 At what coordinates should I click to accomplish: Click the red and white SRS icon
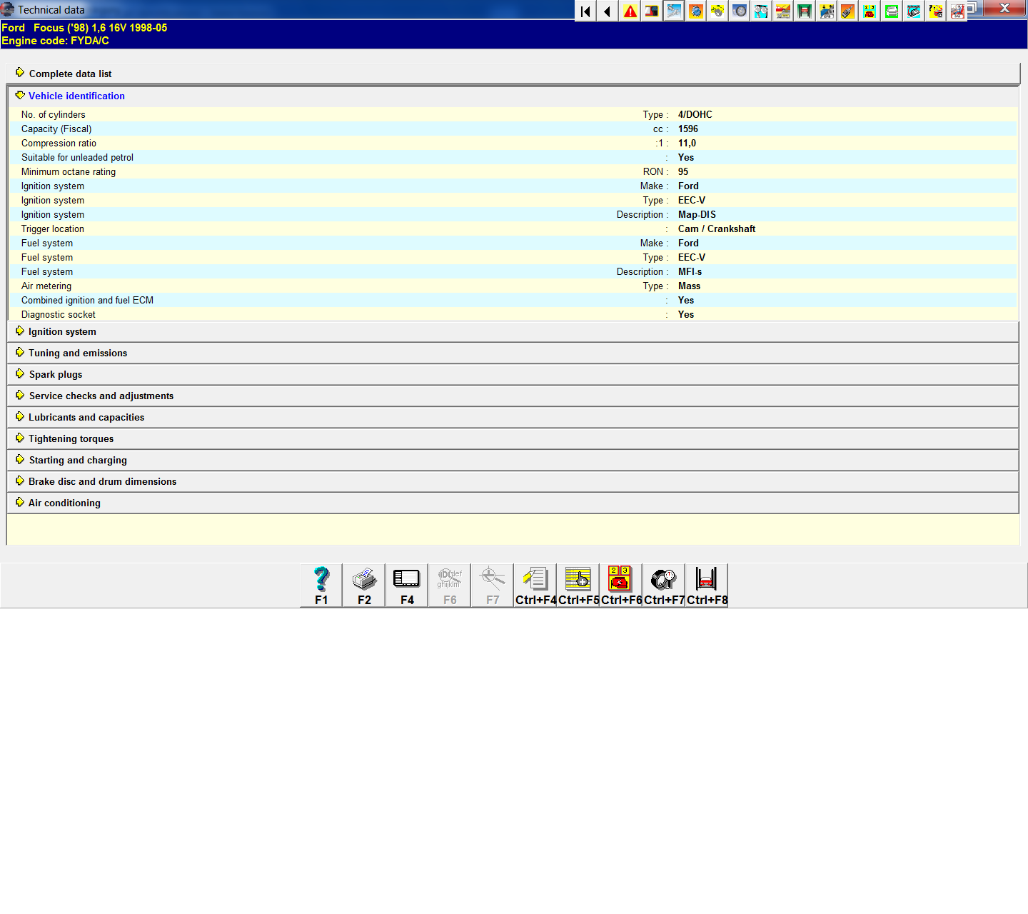pos(957,11)
